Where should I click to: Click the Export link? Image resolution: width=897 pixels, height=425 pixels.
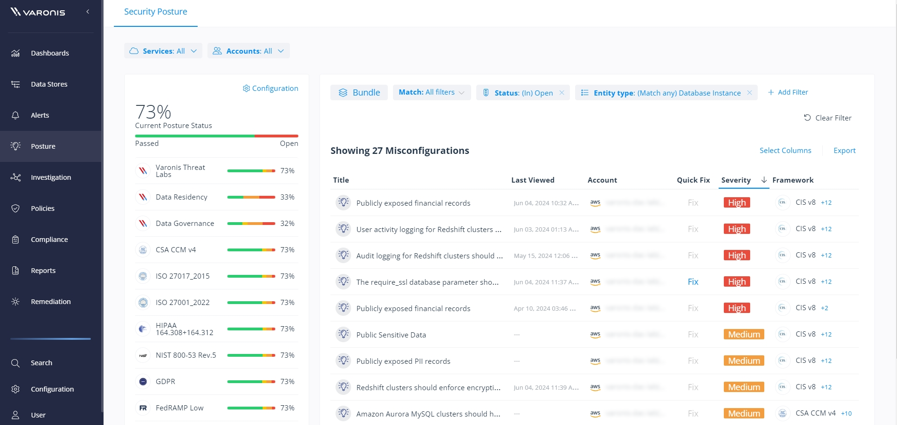845,151
